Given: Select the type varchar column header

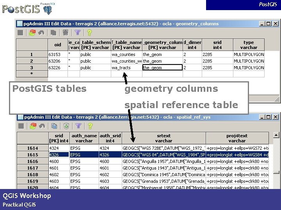Looking at the screenshot, I should pos(249,45).
